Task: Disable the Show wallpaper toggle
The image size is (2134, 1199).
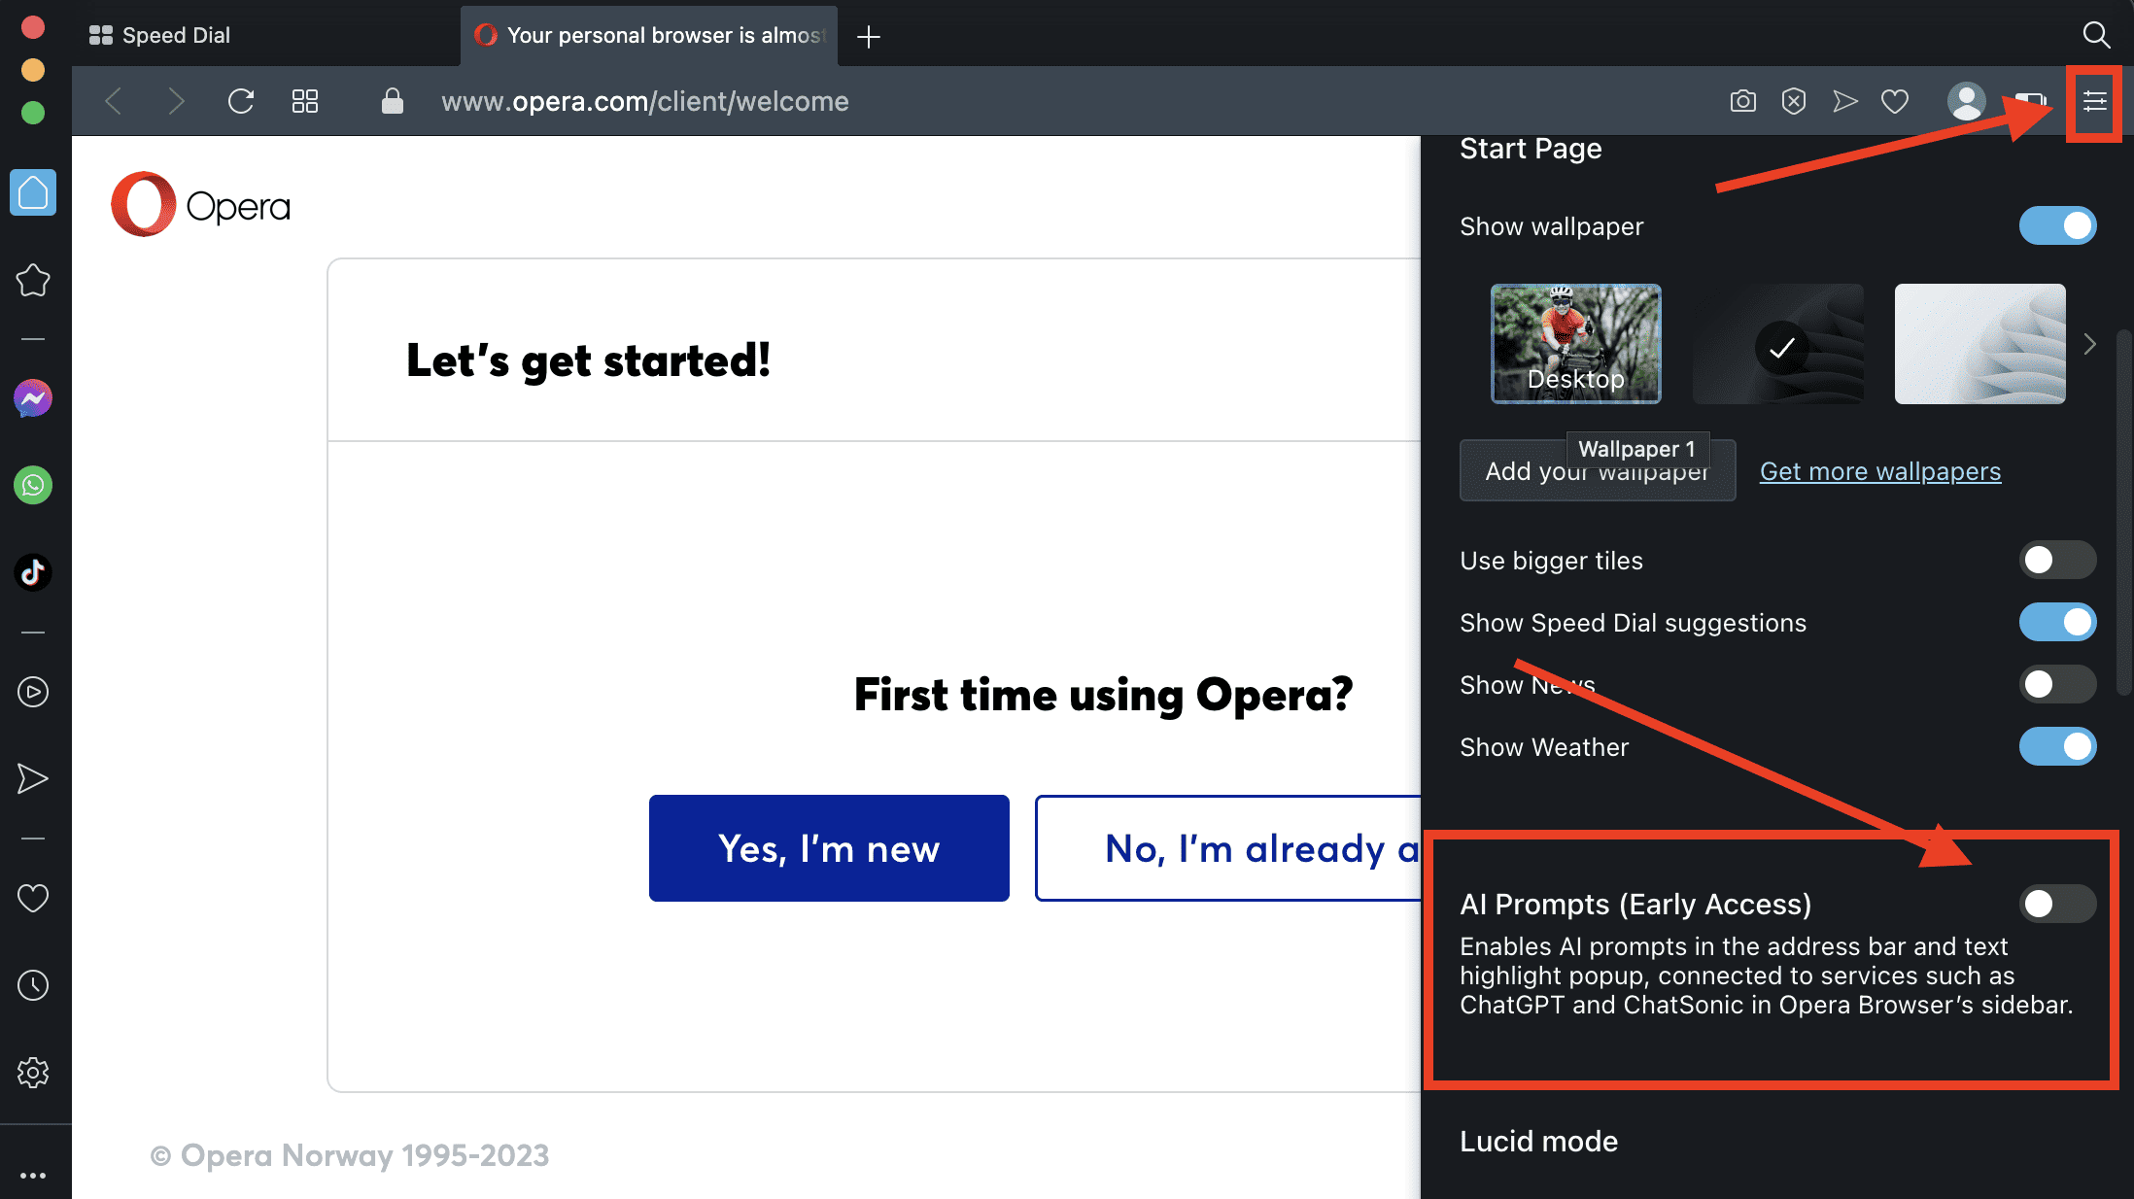Action: 2057,225
